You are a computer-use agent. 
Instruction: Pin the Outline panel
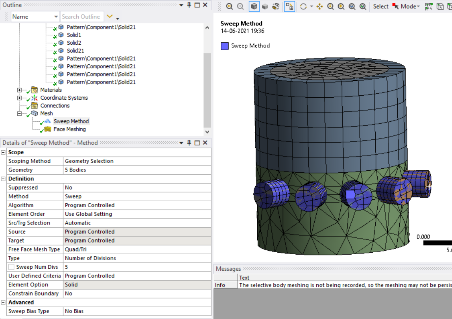(189, 5)
